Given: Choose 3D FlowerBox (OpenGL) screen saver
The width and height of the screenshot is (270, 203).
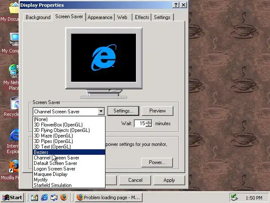Looking at the screenshot, I should [69, 125].
